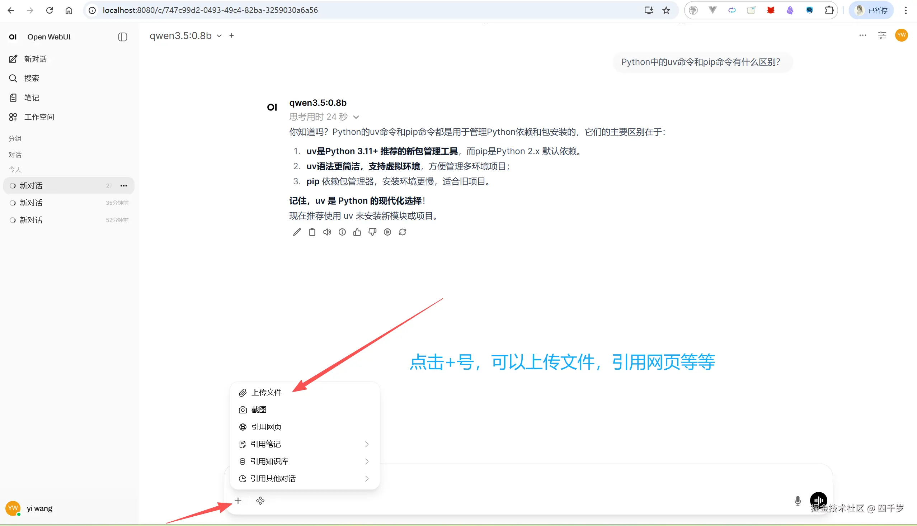917x526 pixels.
Task: Regenerate the assistant response
Action: 403,232
